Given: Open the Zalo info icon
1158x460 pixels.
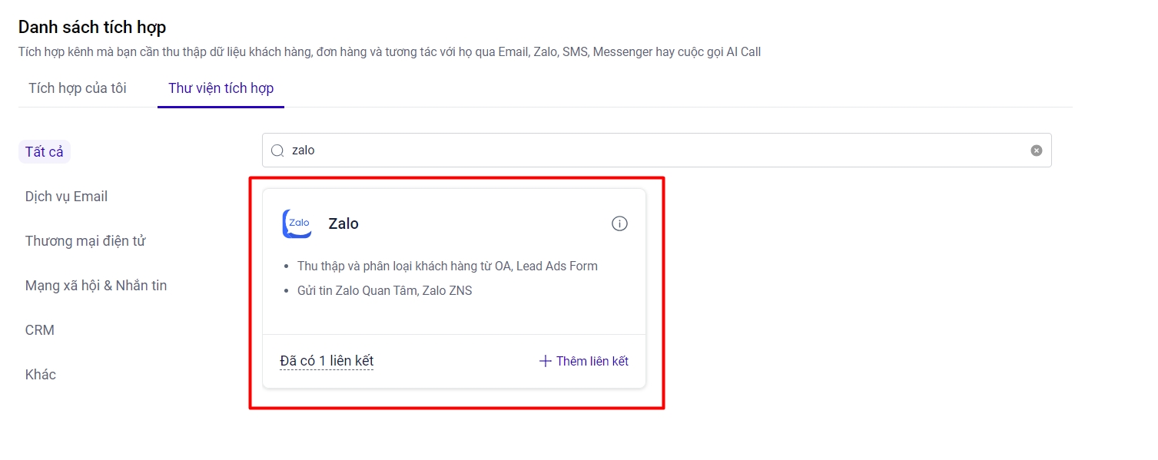Looking at the screenshot, I should point(619,223).
